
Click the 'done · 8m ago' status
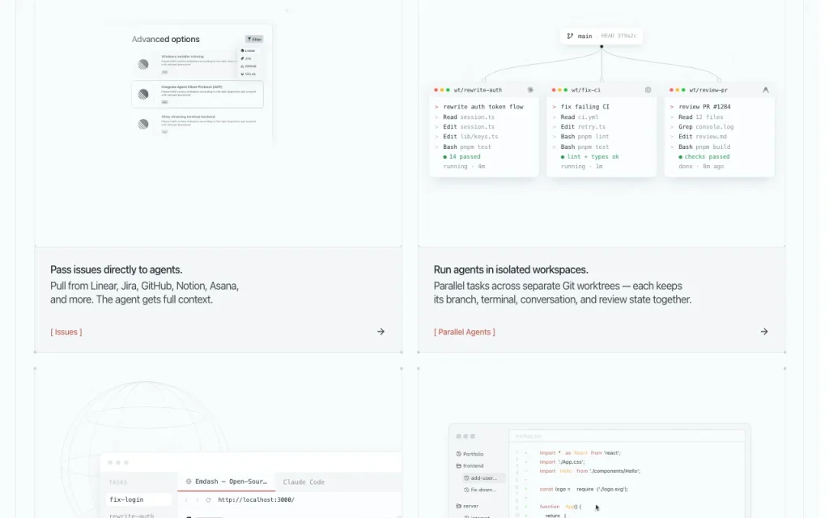[701, 167]
